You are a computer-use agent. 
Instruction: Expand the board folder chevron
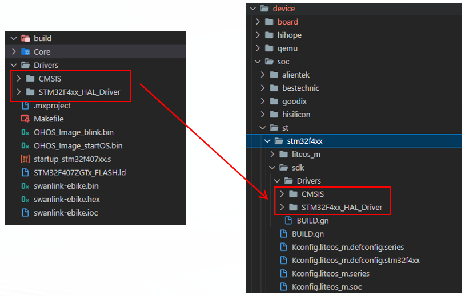point(258,22)
